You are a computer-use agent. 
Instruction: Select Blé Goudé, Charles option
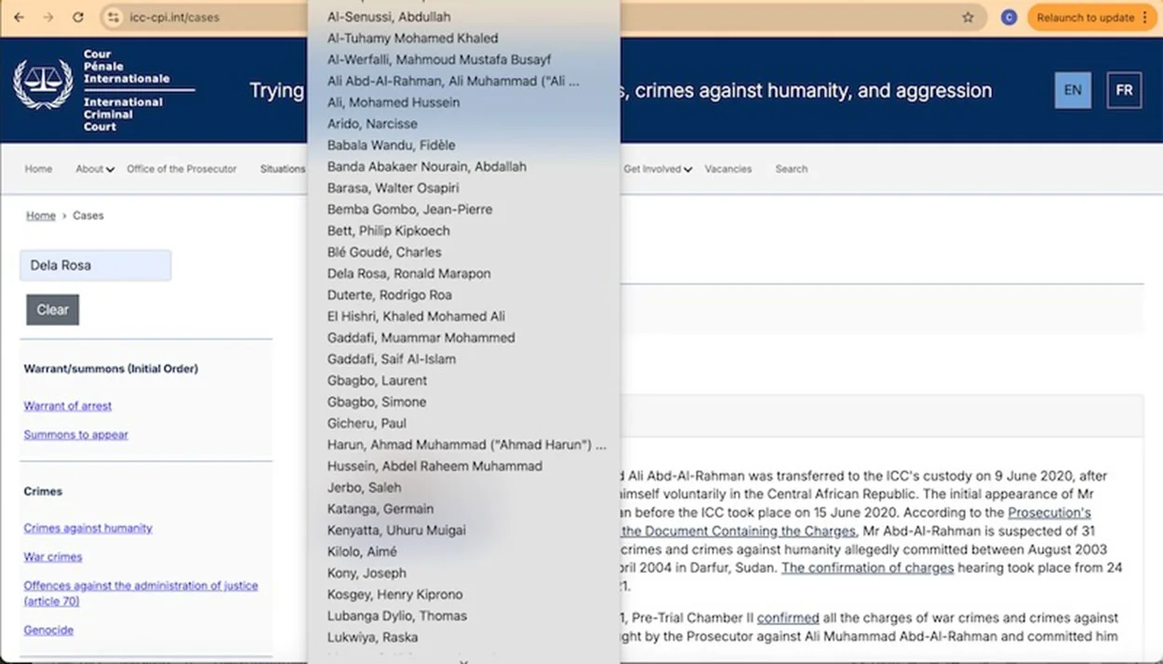(x=463, y=252)
